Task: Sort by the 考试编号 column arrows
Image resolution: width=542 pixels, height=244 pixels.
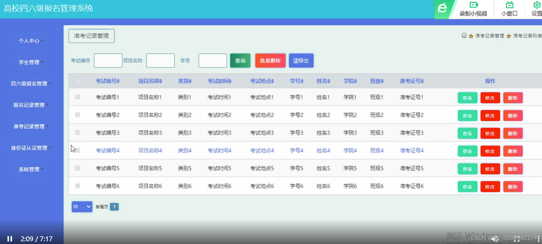Action: 118,81
